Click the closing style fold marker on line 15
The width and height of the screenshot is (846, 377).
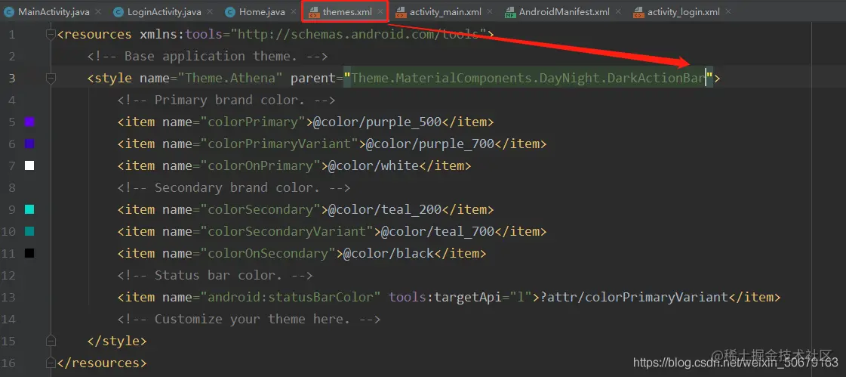click(51, 341)
